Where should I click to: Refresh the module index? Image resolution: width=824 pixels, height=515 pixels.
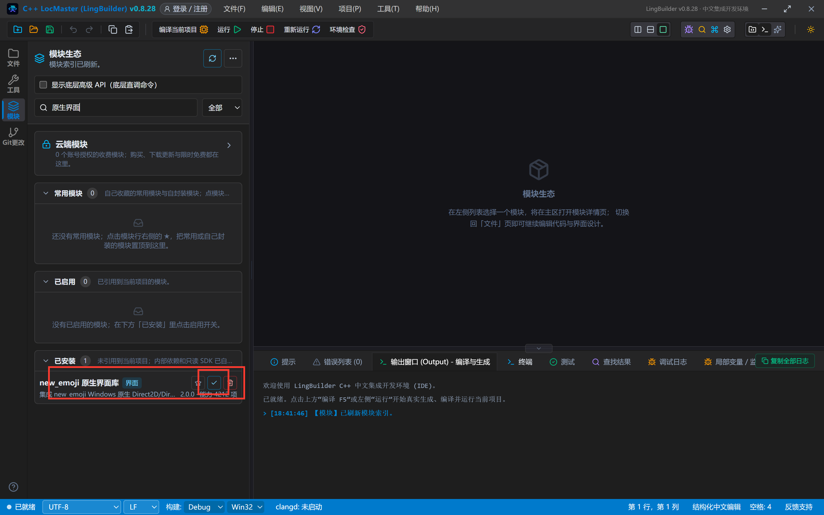click(212, 58)
